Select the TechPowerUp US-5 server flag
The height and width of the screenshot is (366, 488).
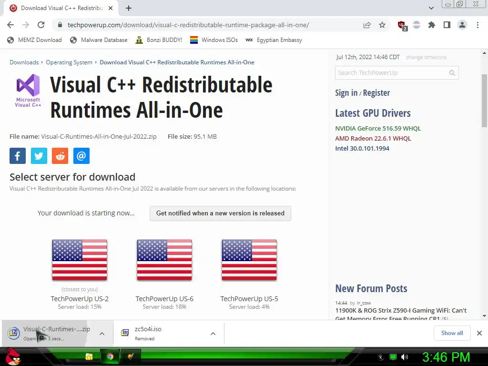coord(249,260)
